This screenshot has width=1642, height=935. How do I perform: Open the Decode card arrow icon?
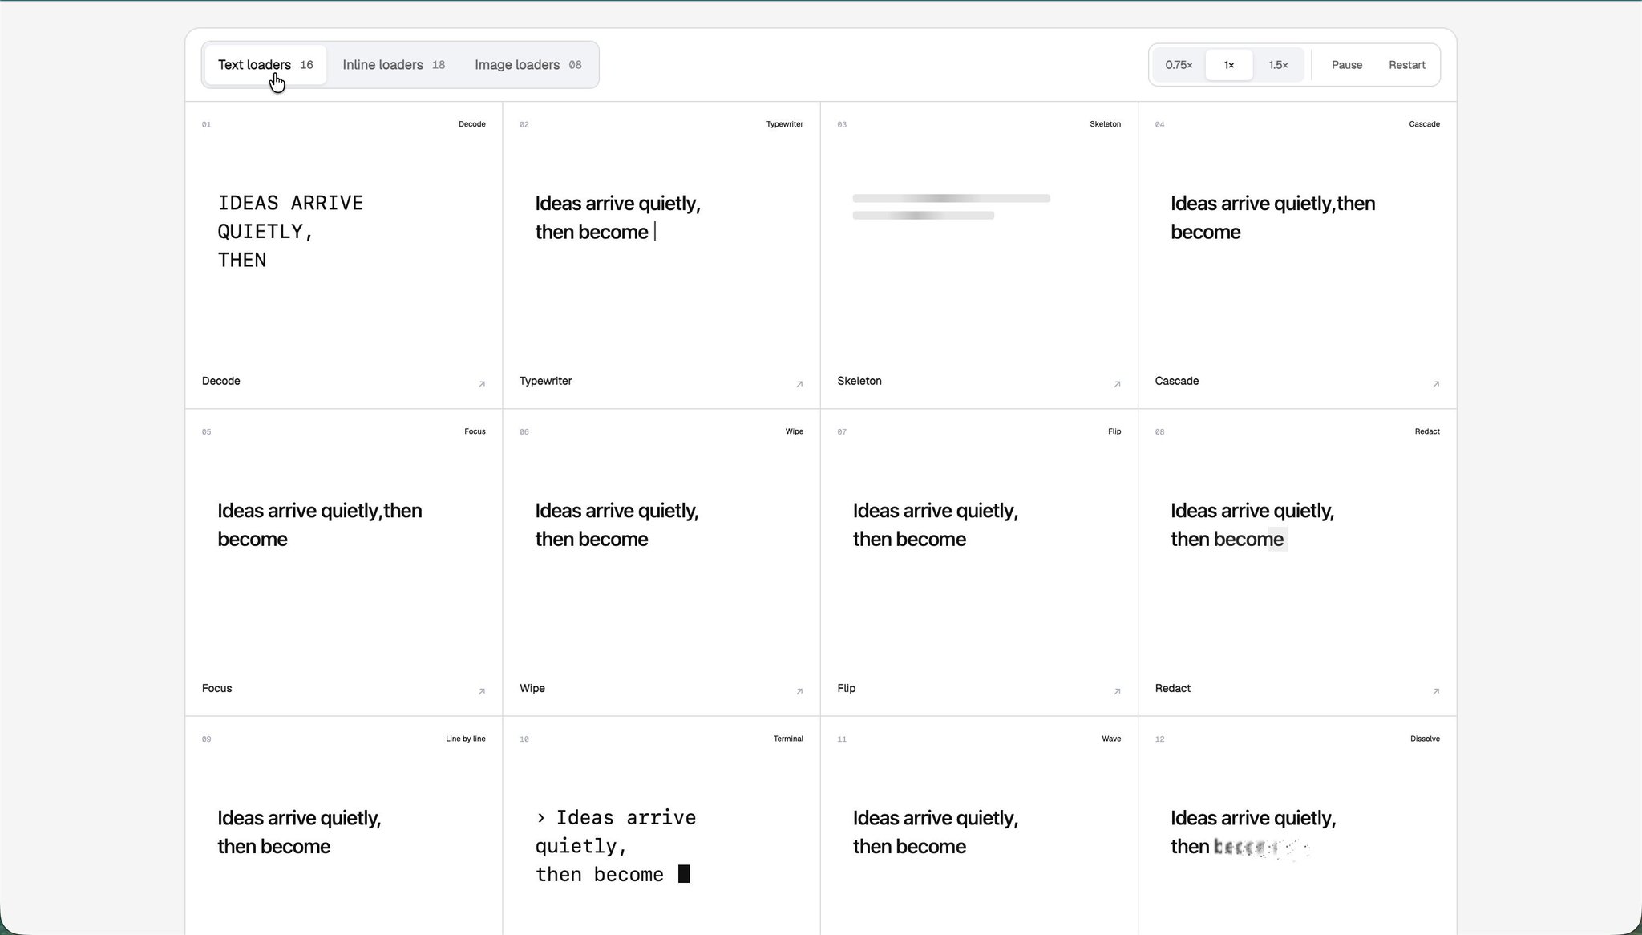(x=482, y=384)
